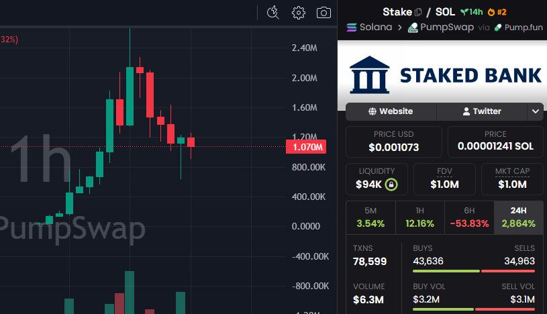Click the Solana chain link
Screen dimensions: 547x314
[x=376, y=28]
